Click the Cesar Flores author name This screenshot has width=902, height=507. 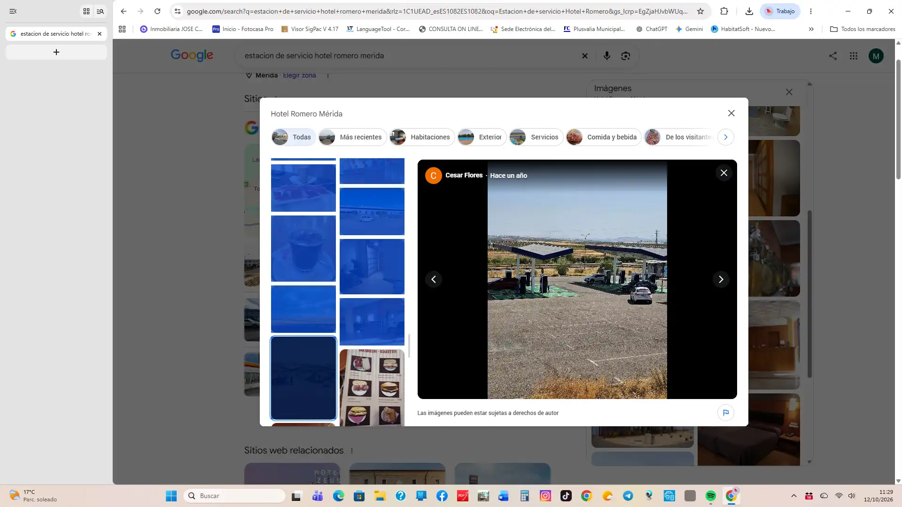pyautogui.click(x=464, y=176)
